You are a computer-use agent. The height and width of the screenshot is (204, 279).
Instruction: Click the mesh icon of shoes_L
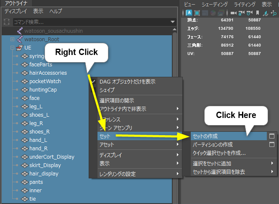tap(24, 115)
